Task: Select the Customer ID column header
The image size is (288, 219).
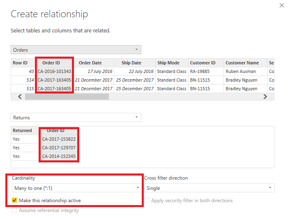Action: [203, 63]
